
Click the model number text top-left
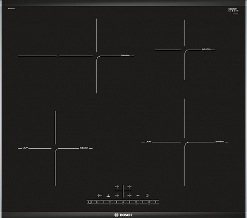(x=11, y=9)
